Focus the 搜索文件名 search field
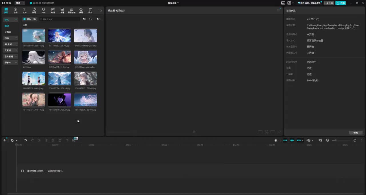This screenshot has height=195, width=366. 59,19
